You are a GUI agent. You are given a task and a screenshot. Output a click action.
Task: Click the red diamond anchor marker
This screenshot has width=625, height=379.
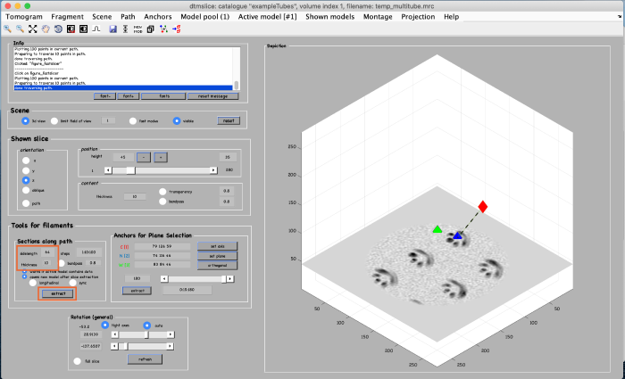tap(482, 207)
